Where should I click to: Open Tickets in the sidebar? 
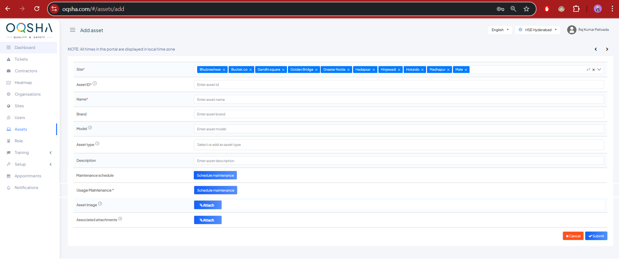(x=21, y=59)
